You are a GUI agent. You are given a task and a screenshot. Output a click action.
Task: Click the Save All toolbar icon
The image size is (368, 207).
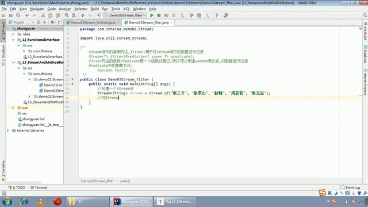(x=11, y=16)
